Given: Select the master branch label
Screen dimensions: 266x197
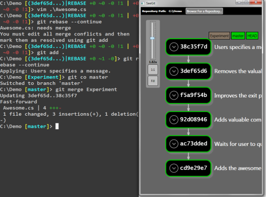Looking at the screenshot, I should tap(238, 36).
